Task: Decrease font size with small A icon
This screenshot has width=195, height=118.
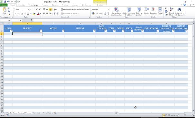Action: tap(40, 9)
